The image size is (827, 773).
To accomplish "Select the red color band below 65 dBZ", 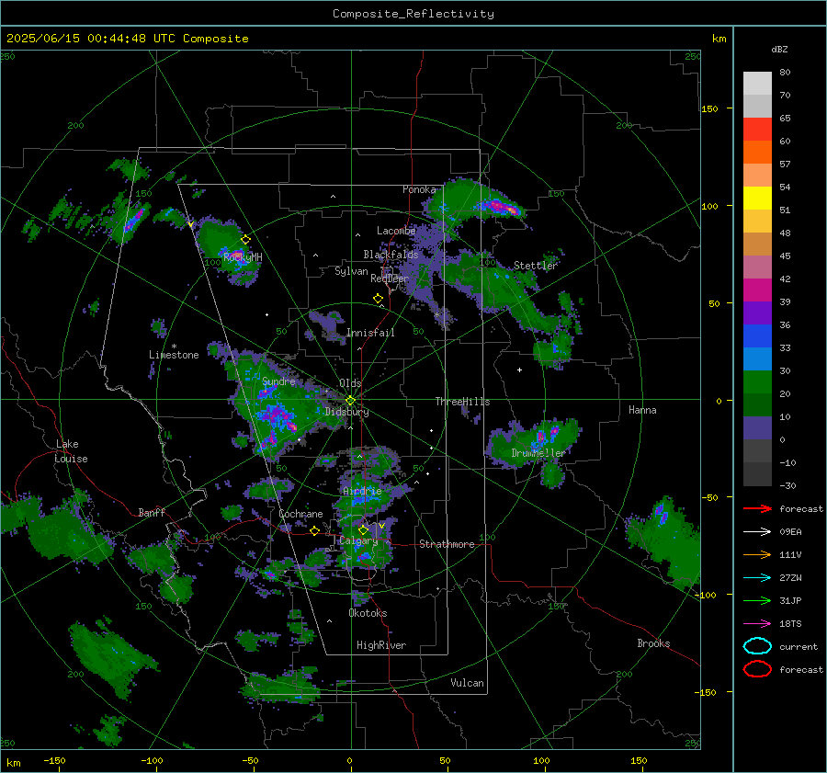I will (x=757, y=130).
